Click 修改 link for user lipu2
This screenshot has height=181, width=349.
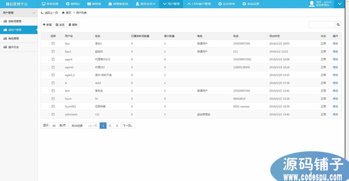[335, 52]
